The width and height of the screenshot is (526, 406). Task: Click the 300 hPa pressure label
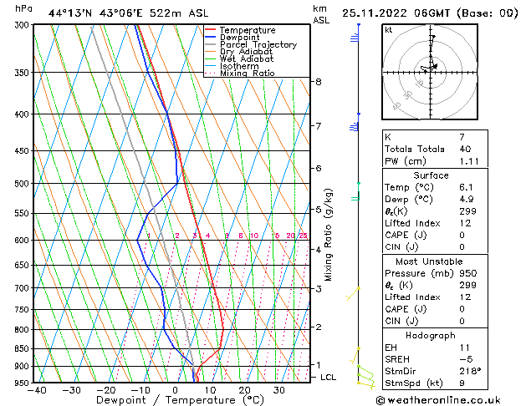pyautogui.click(x=23, y=25)
